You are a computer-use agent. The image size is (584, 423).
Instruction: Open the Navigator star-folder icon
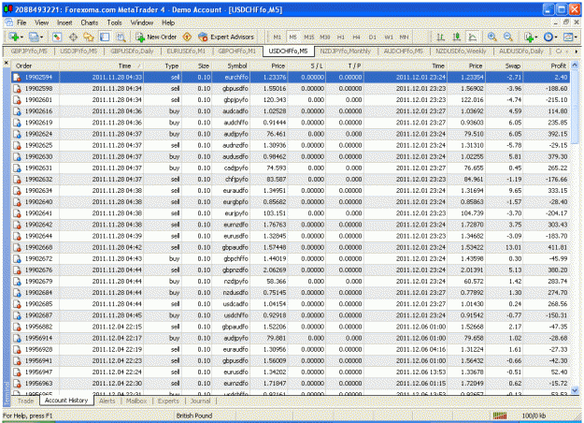[x=89, y=36]
